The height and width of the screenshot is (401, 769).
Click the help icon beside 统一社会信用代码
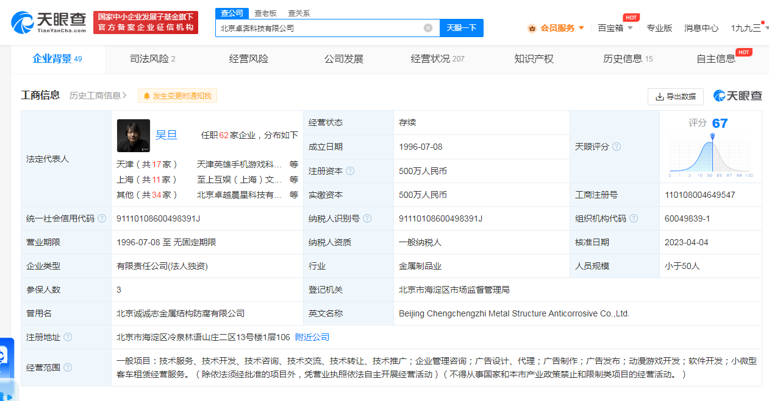pos(102,218)
